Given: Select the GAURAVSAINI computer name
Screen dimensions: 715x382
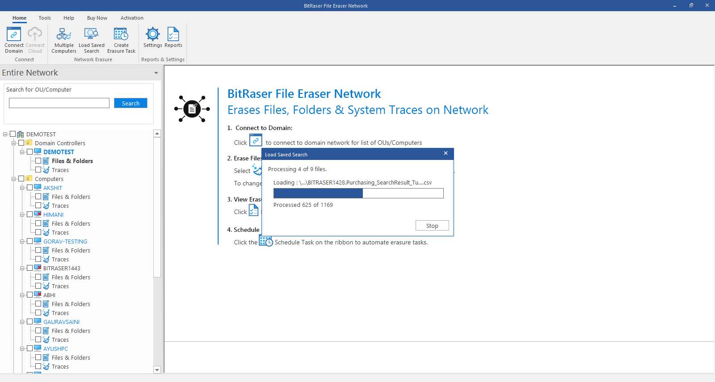Looking at the screenshot, I should [61, 322].
